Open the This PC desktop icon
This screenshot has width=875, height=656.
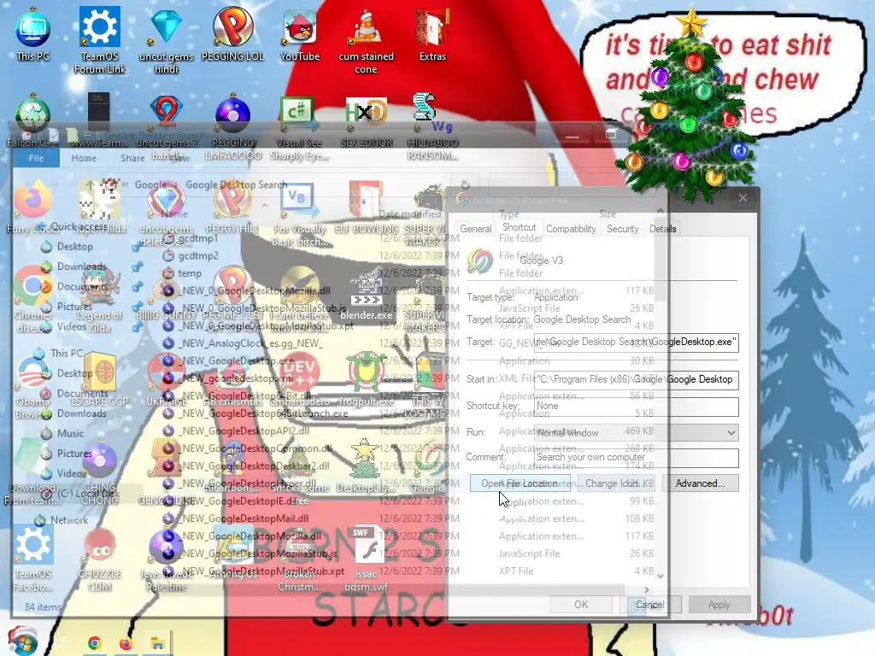[x=33, y=34]
